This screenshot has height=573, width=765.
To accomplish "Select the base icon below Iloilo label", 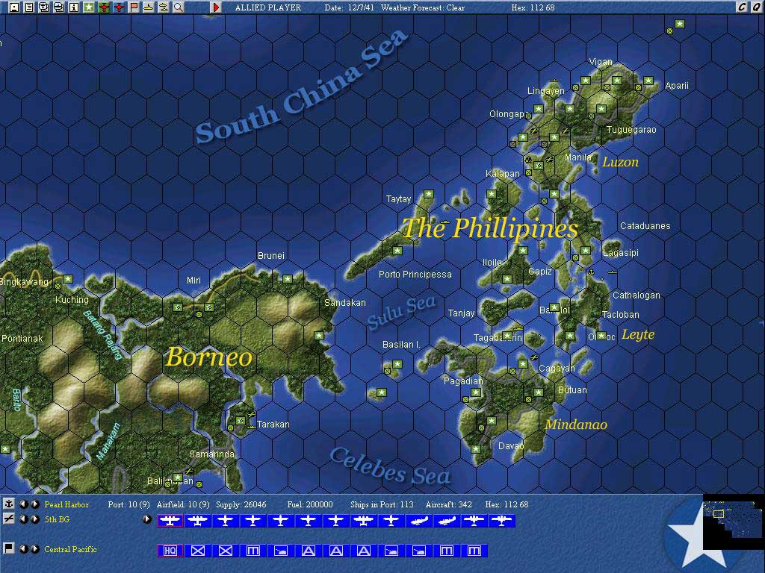I will [x=507, y=279].
